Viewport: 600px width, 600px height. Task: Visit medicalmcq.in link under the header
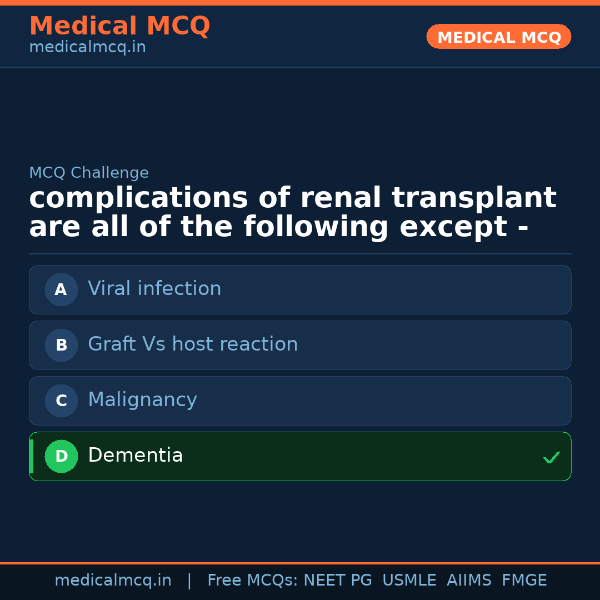[87, 48]
